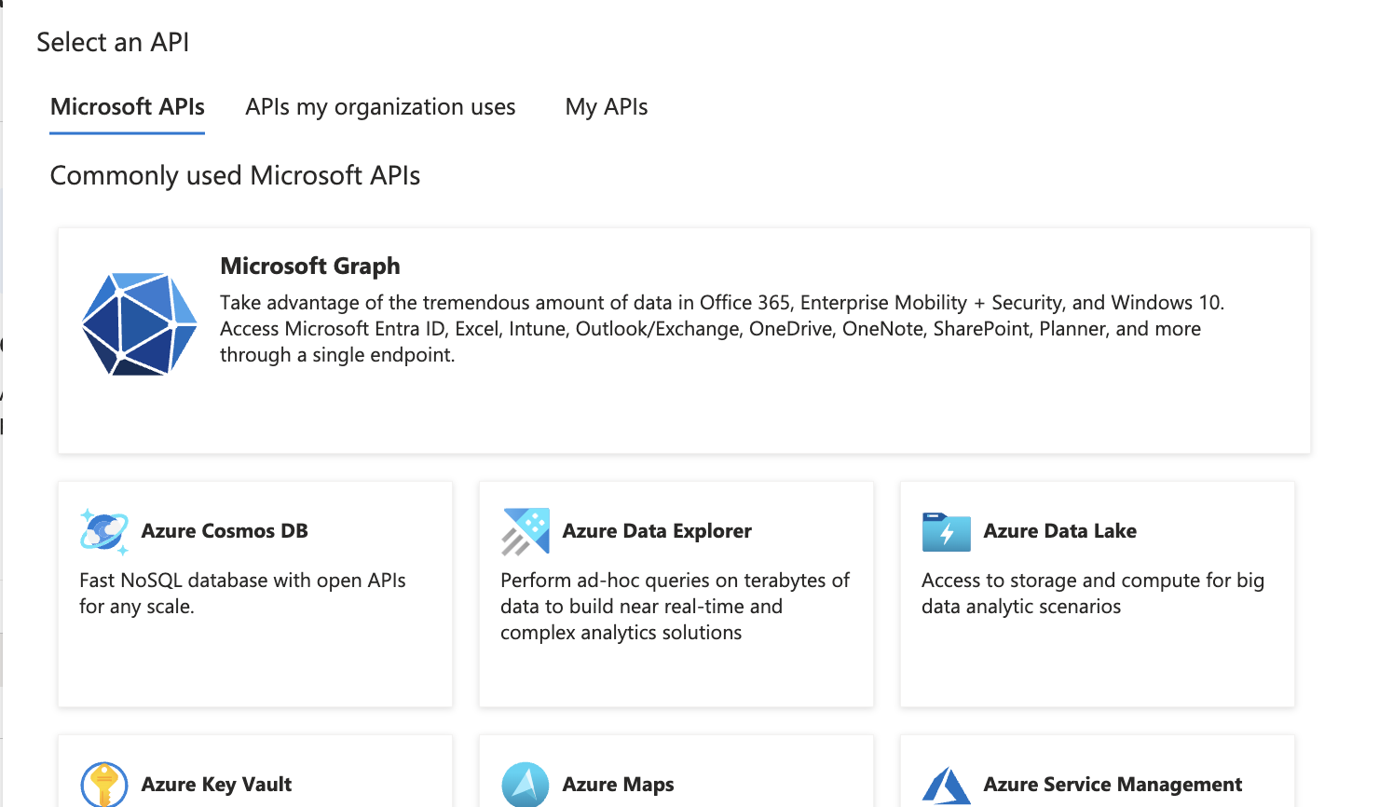Click the Microsoft Graph description text

[x=722, y=329]
